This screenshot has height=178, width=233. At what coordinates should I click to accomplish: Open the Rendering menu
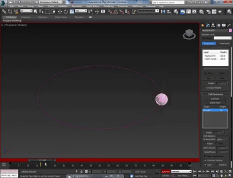coord(109,6)
